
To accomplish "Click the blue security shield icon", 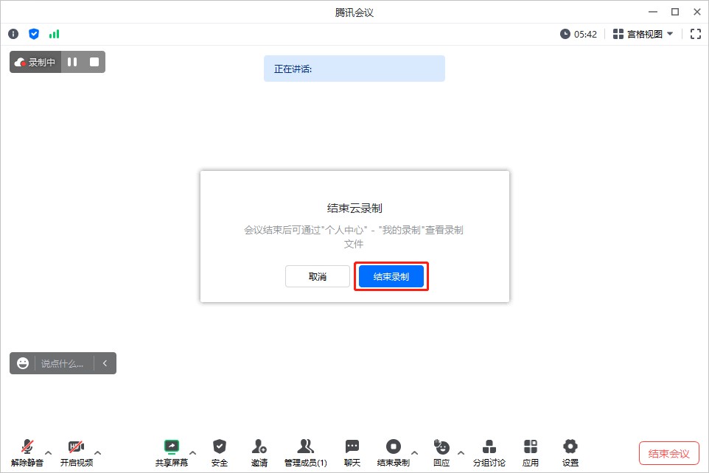I will (34, 34).
